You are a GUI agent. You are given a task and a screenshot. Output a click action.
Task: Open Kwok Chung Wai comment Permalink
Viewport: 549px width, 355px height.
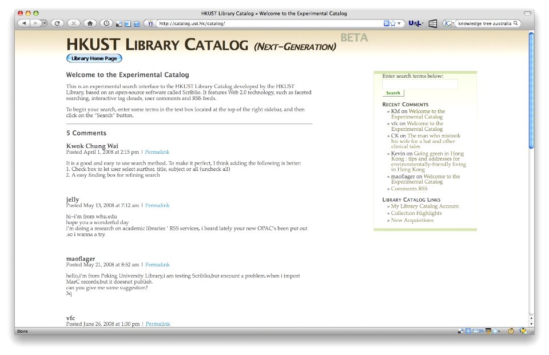pyautogui.click(x=157, y=152)
